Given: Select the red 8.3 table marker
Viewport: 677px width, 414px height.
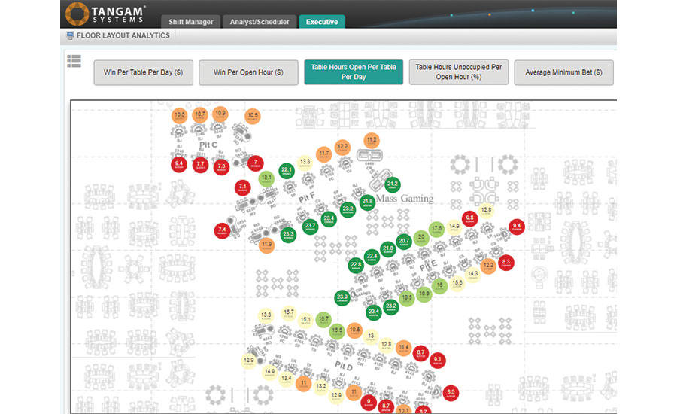Looking at the screenshot, I should [506, 263].
